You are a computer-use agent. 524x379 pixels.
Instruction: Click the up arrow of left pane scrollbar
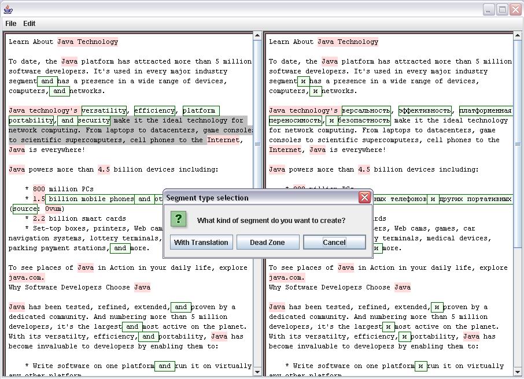257,35
